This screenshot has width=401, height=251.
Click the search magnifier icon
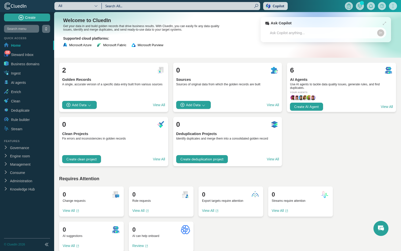point(256,6)
